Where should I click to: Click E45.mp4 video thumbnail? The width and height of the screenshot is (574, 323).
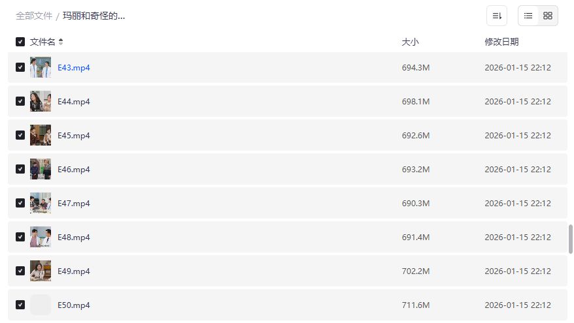41,135
